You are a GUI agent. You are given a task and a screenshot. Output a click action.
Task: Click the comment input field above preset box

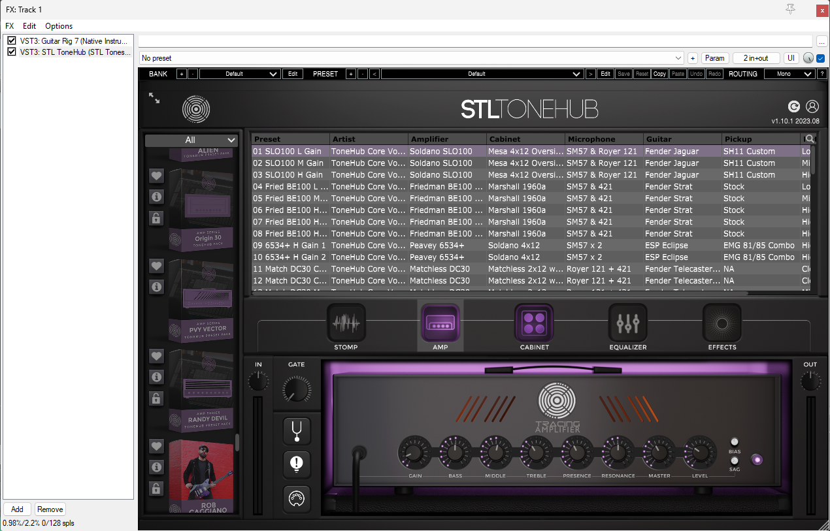tap(475, 41)
